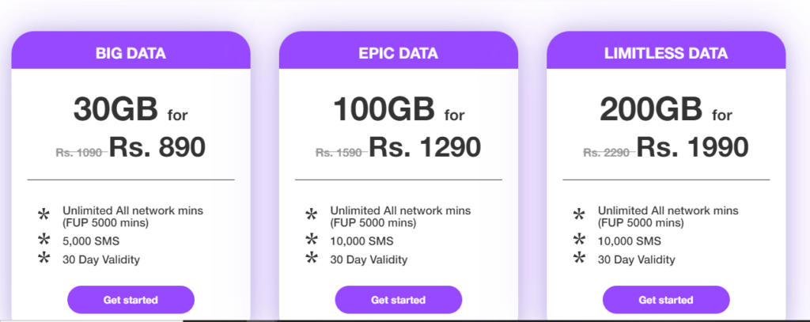This screenshot has width=810, height=322.
Task: Click the 30GB data amount text
Action: (115, 109)
